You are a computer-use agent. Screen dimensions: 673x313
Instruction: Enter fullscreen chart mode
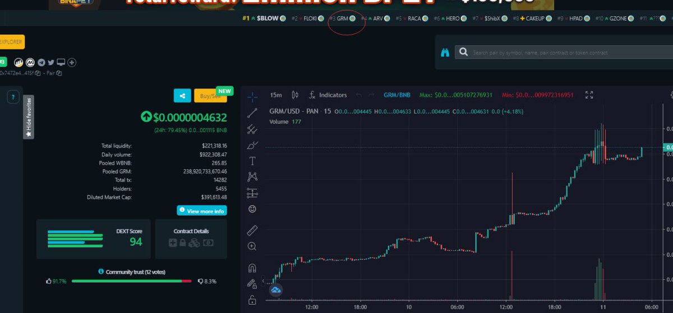pyautogui.click(x=589, y=95)
